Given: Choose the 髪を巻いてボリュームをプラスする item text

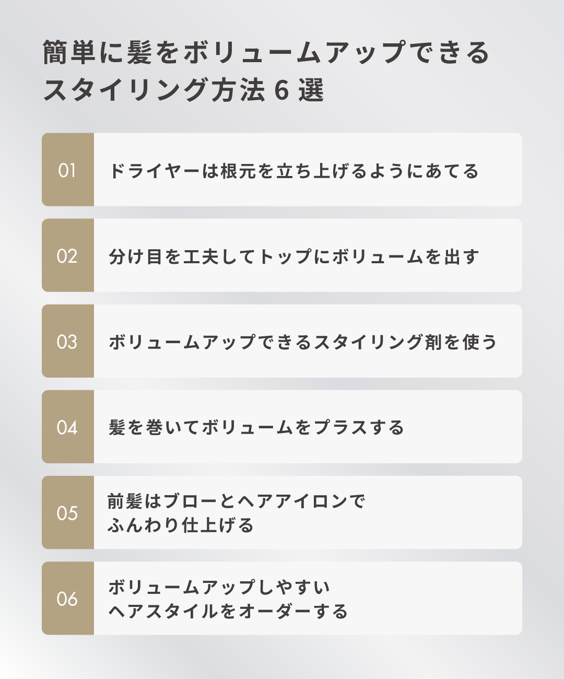Looking at the screenshot, I should (256, 428).
